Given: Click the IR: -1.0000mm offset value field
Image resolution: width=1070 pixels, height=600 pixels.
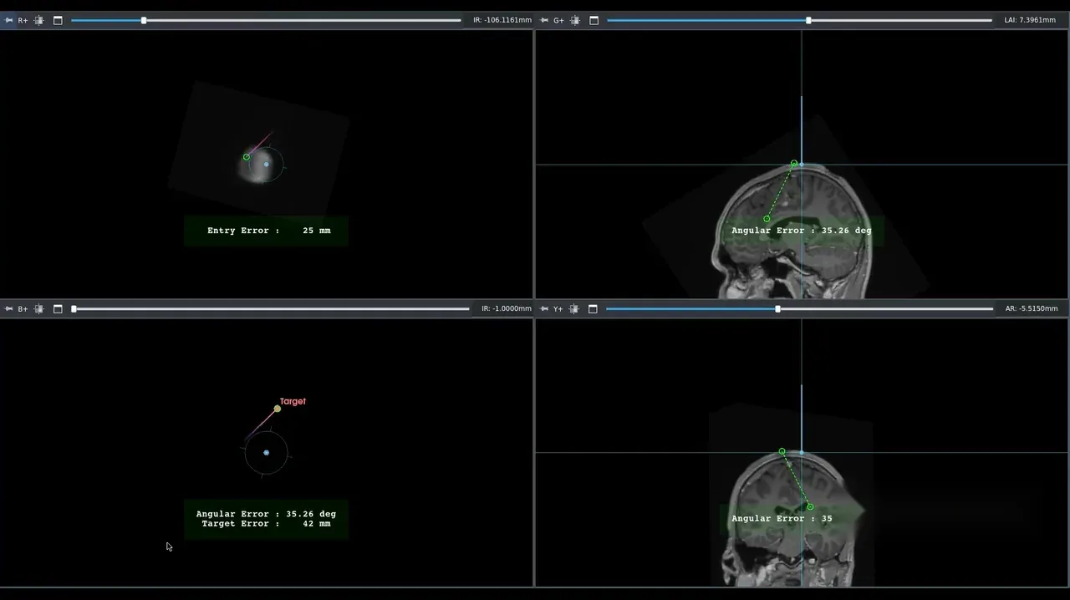Looking at the screenshot, I should point(507,309).
